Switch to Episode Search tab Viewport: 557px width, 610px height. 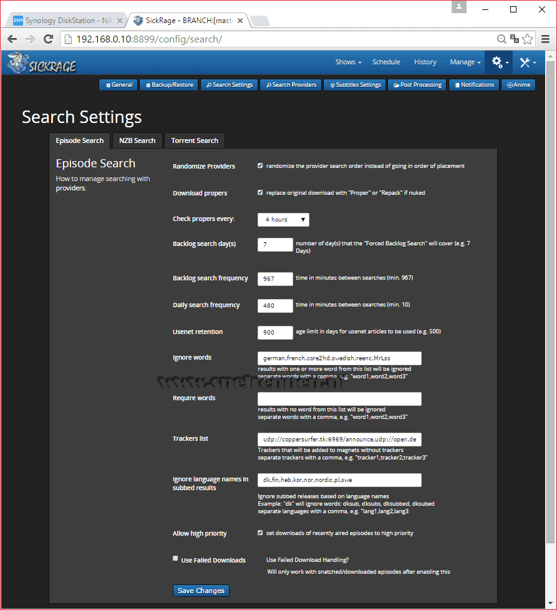click(80, 140)
